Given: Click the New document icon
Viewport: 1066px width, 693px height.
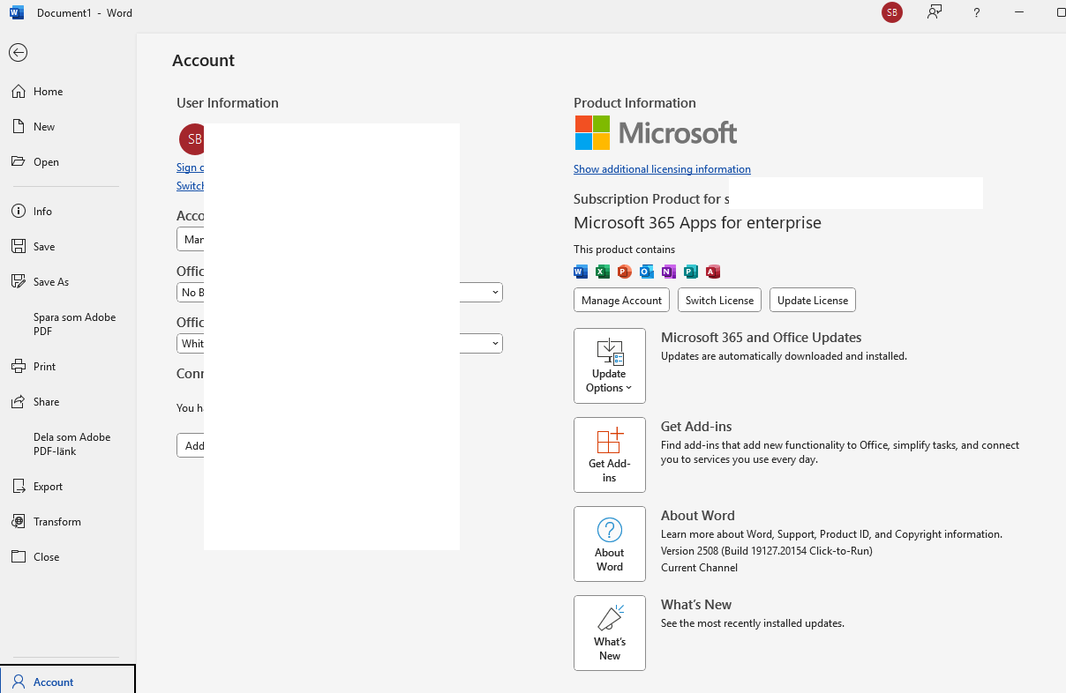Looking at the screenshot, I should point(18,127).
